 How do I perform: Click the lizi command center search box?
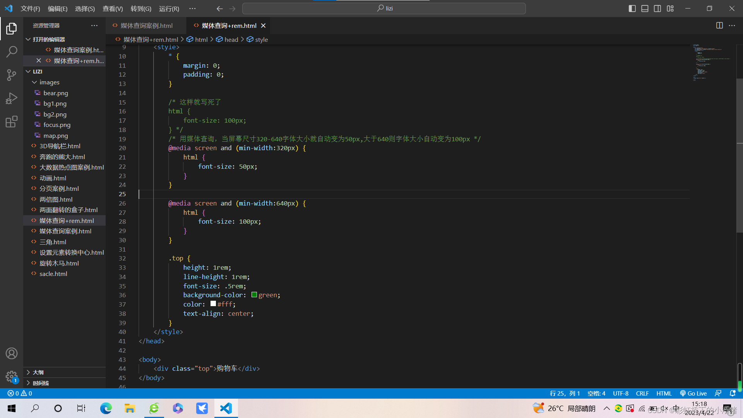pos(384,9)
